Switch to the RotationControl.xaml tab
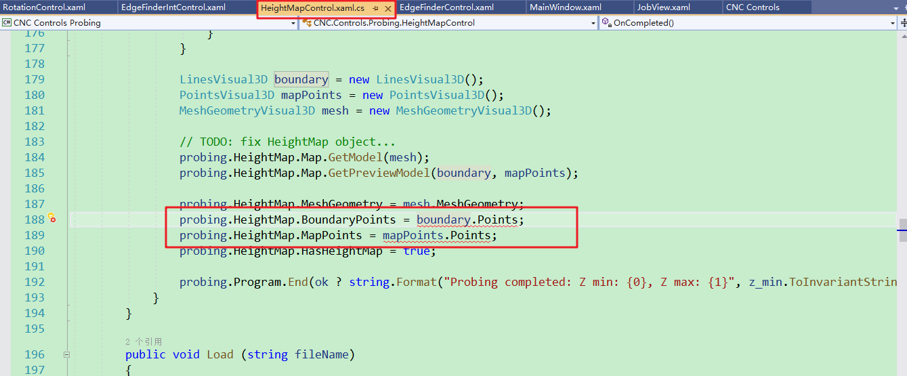The height and width of the screenshot is (376, 907). pos(44,7)
